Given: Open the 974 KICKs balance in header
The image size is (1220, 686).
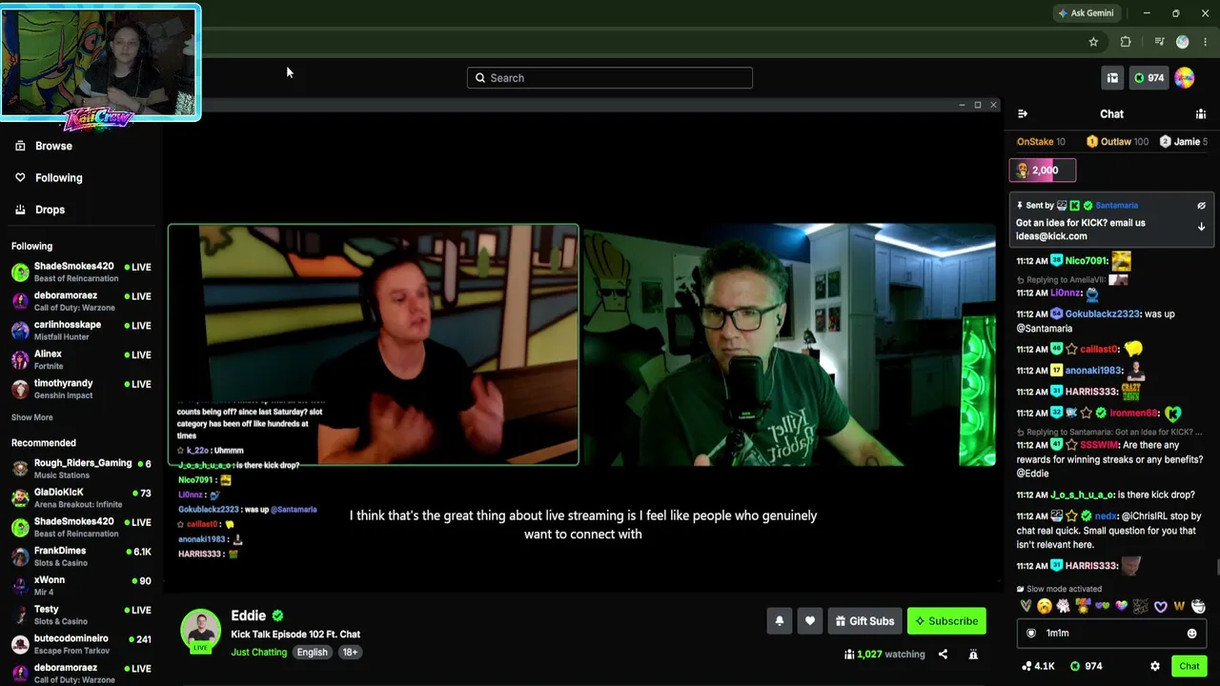Looking at the screenshot, I should click(x=1149, y=78).
